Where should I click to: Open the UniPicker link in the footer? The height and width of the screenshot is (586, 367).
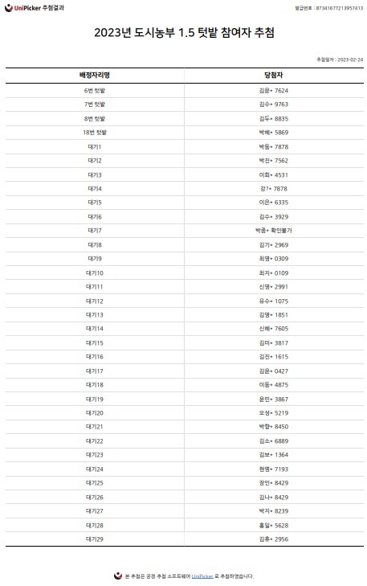[x=202, y=576]
